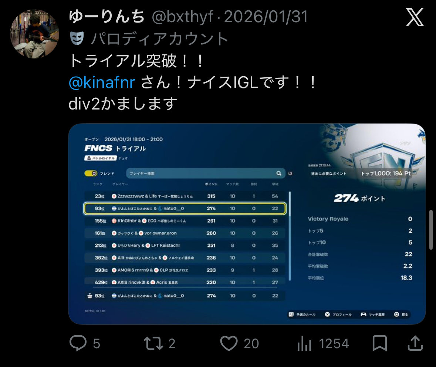436x367 pixels.
Task: Open the @kinafnr mention link
Action: pos(102,83)
